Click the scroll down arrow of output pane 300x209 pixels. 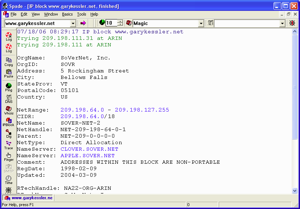tap(295, 191)
